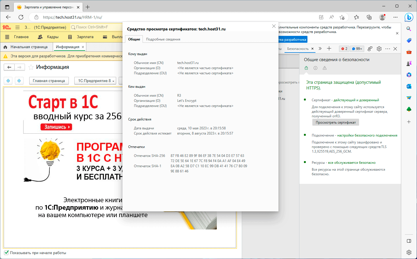Screen dimensions: 417x259
Task: Open DevTools settings gear icon
Action: click(x=379, y=49)
